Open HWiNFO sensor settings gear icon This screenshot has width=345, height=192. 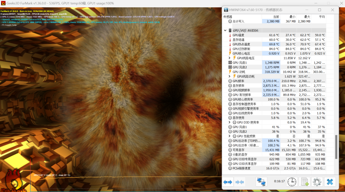317,182
